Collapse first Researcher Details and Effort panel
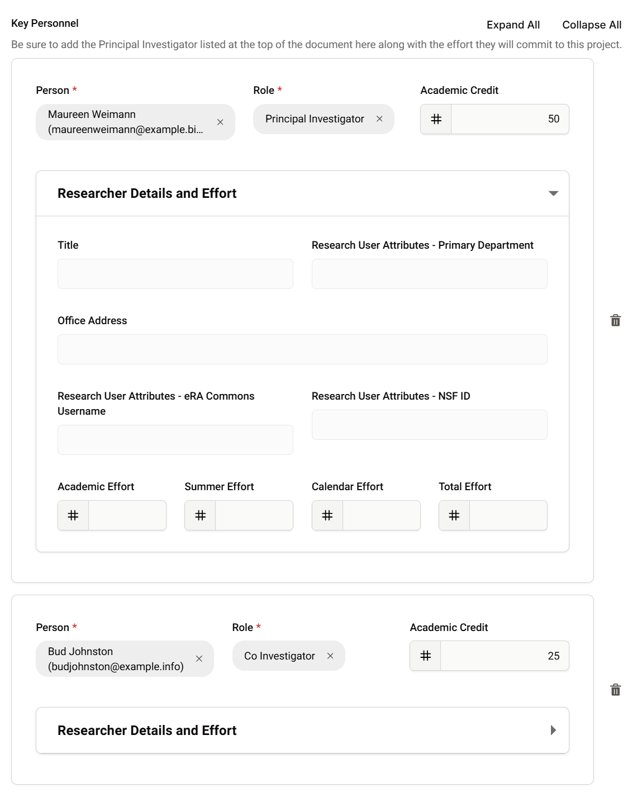 tap(553, 193)
